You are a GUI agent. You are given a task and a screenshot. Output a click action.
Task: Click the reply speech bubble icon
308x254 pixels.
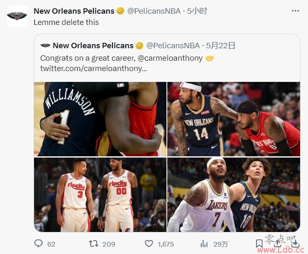click(x=39, y=244)
